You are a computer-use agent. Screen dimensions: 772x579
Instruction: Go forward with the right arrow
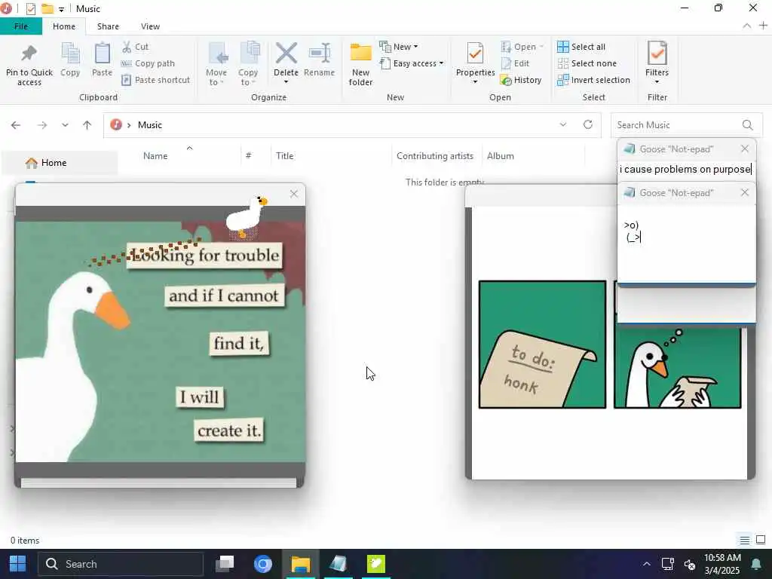42,125
